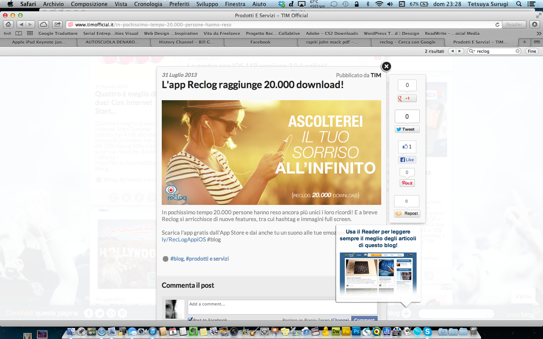Open Skype in the Dock
The image size is (543, 339).
[427, 331]
